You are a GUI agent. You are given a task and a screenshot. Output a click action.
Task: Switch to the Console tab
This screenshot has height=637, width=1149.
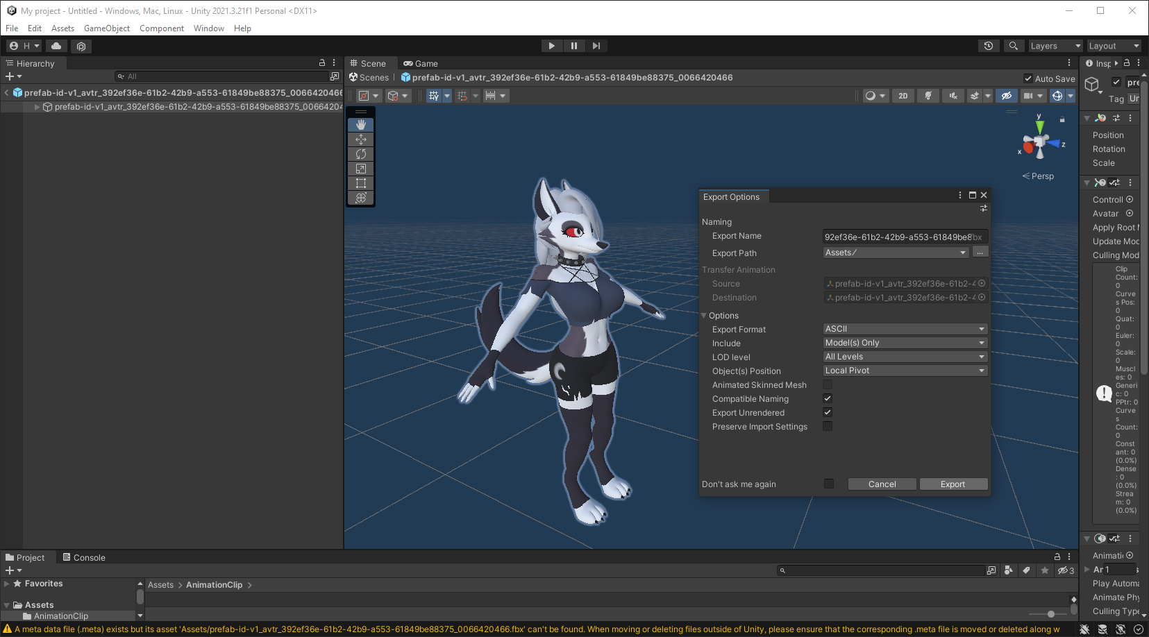[x=84, y=557]
